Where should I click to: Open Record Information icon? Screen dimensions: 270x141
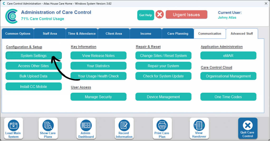124,128
